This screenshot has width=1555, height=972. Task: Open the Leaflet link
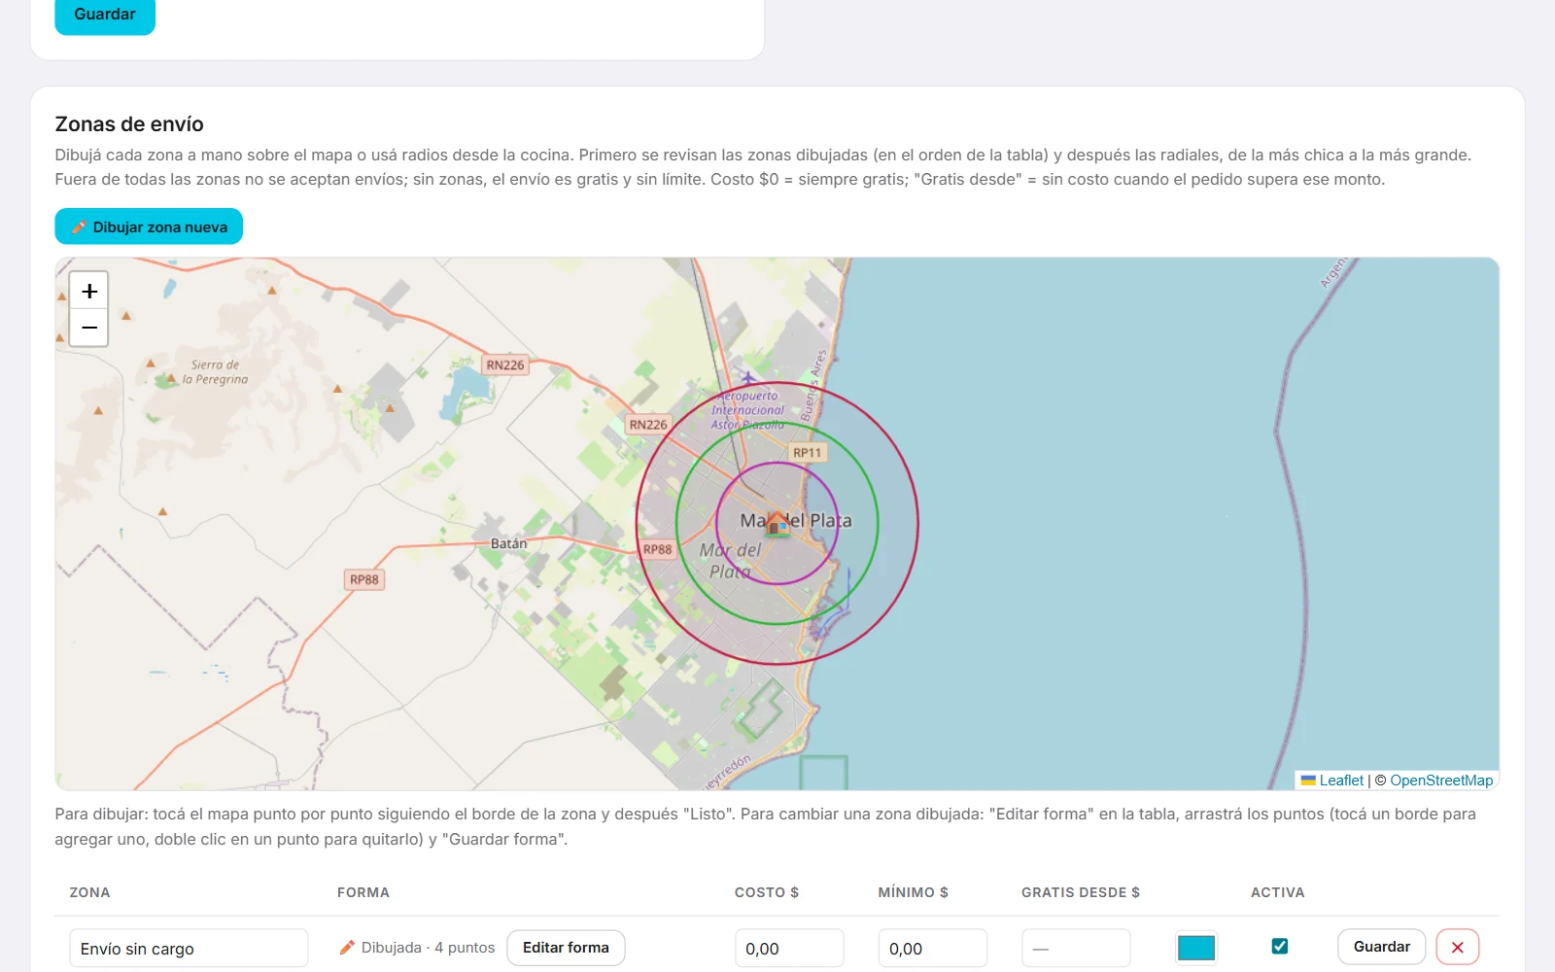1341,781
